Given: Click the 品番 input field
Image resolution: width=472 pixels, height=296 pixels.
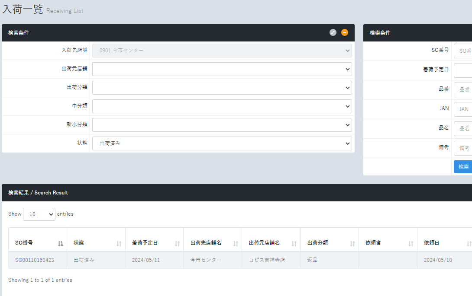Looking at the screenshot, I should tap(463, 90).
